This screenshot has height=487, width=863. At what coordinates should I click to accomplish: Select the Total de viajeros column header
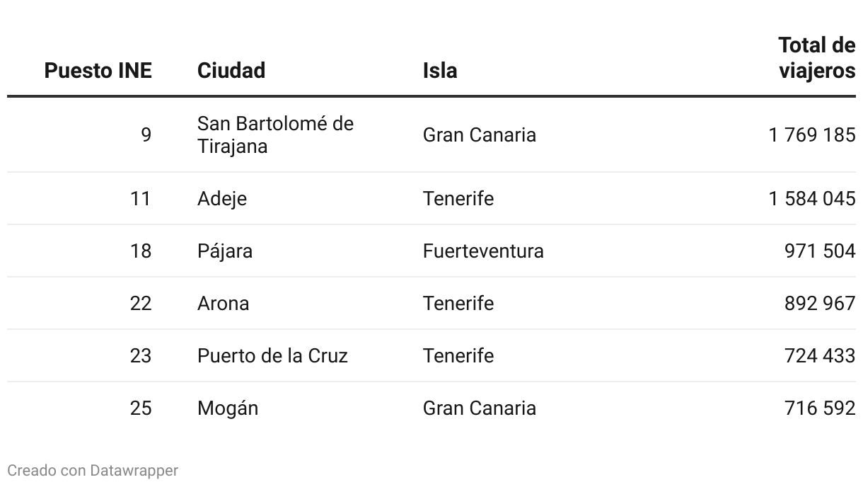(817, 58)
